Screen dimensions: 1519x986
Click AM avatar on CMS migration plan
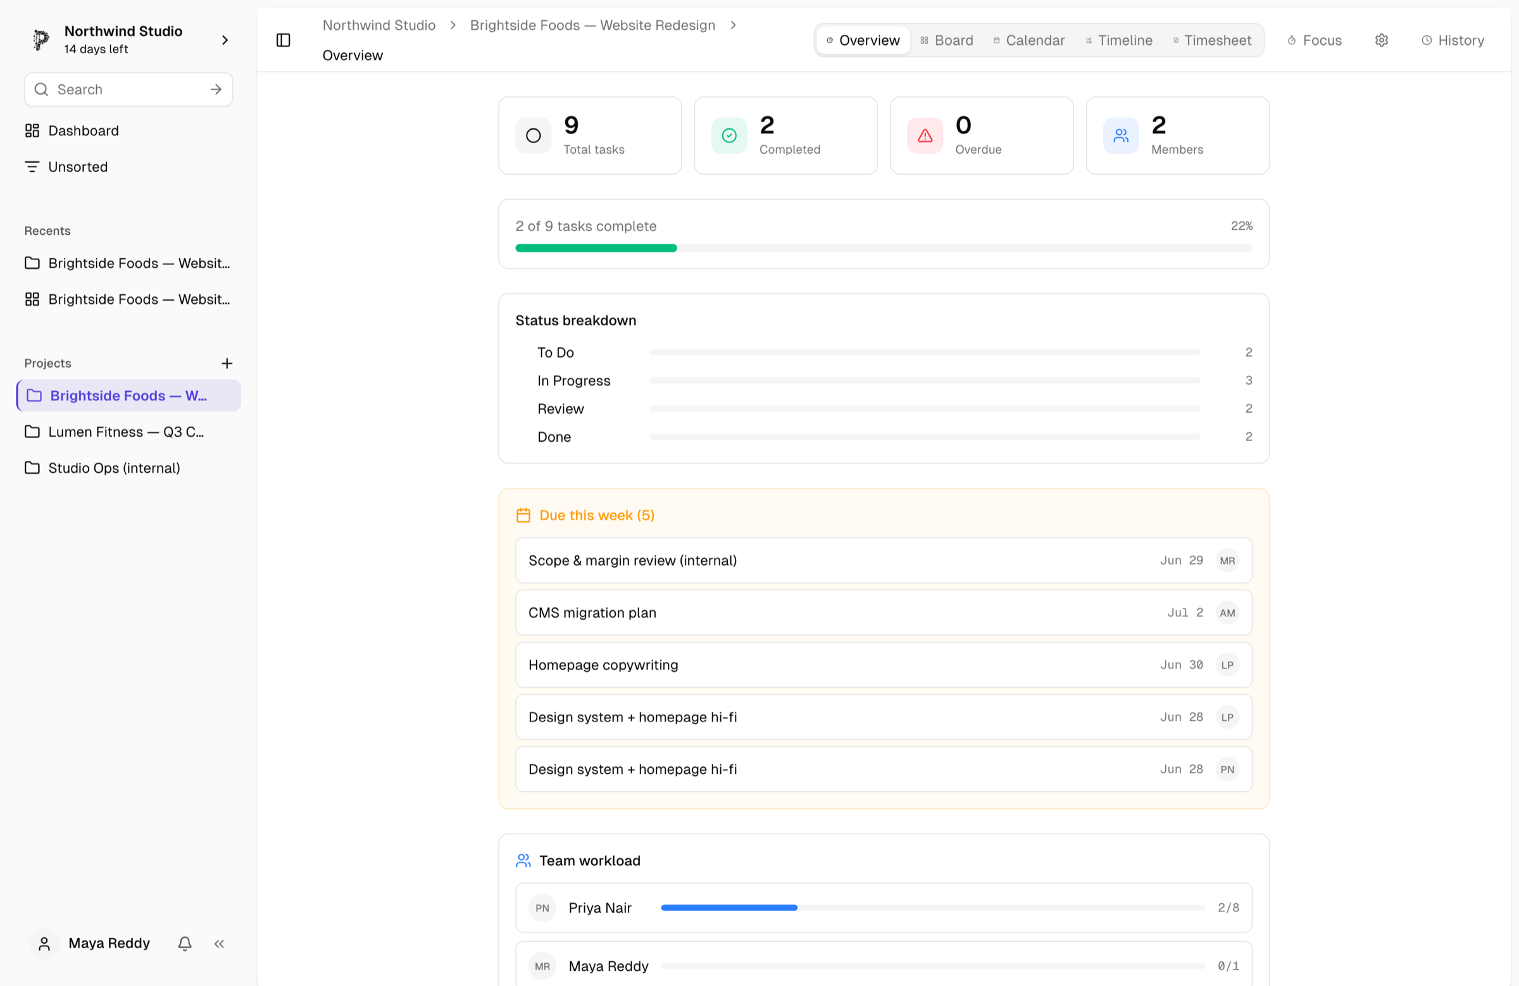coord(1227,613)
